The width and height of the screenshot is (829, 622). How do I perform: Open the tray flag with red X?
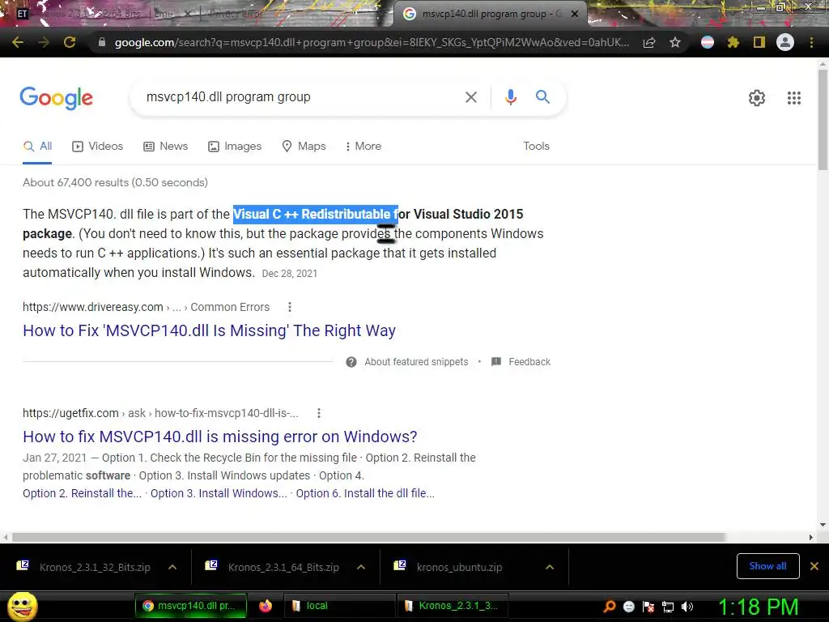pos(648,607)
